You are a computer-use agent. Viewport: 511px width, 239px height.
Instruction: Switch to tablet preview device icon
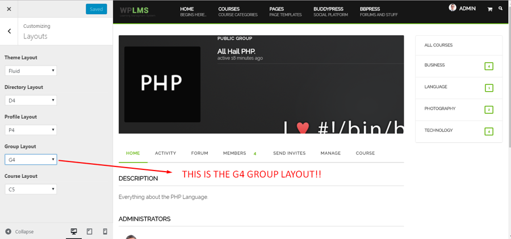[x=89, y=232]
